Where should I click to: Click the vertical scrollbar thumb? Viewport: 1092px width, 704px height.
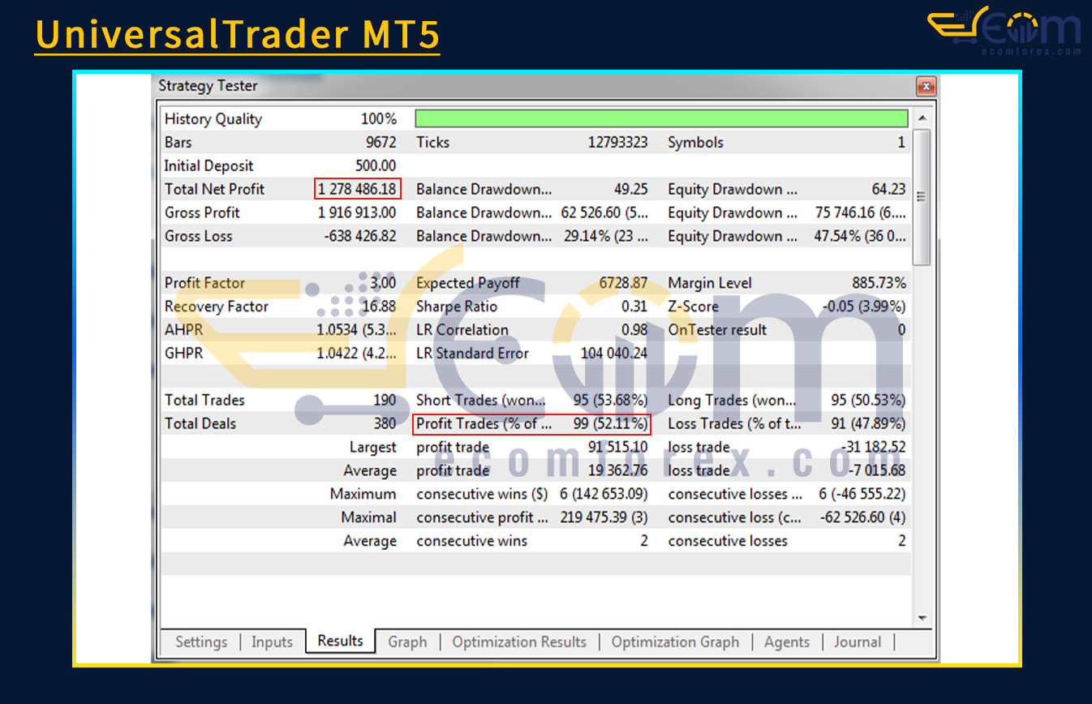pos(922,196)
